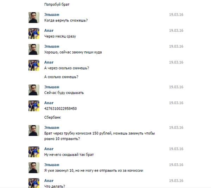Click the date beside the card number message
Viewport: 211px width, 188px height.
tap(176, 103)
